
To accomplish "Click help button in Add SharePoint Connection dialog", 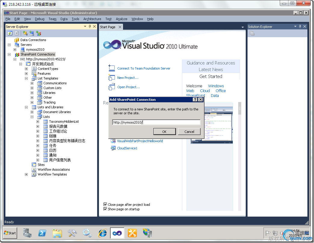I will pyautogui.click(x=195, y=99).
